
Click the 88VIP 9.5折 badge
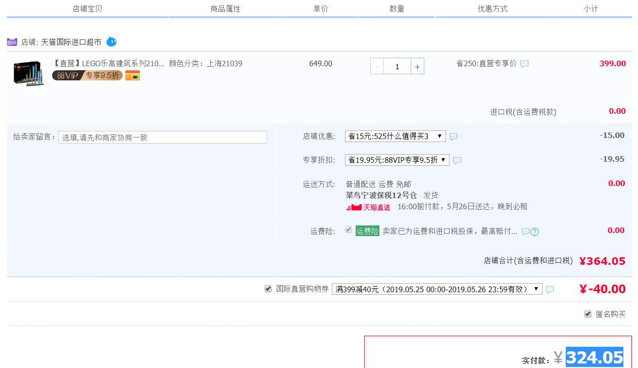click(x=87, y=75)
